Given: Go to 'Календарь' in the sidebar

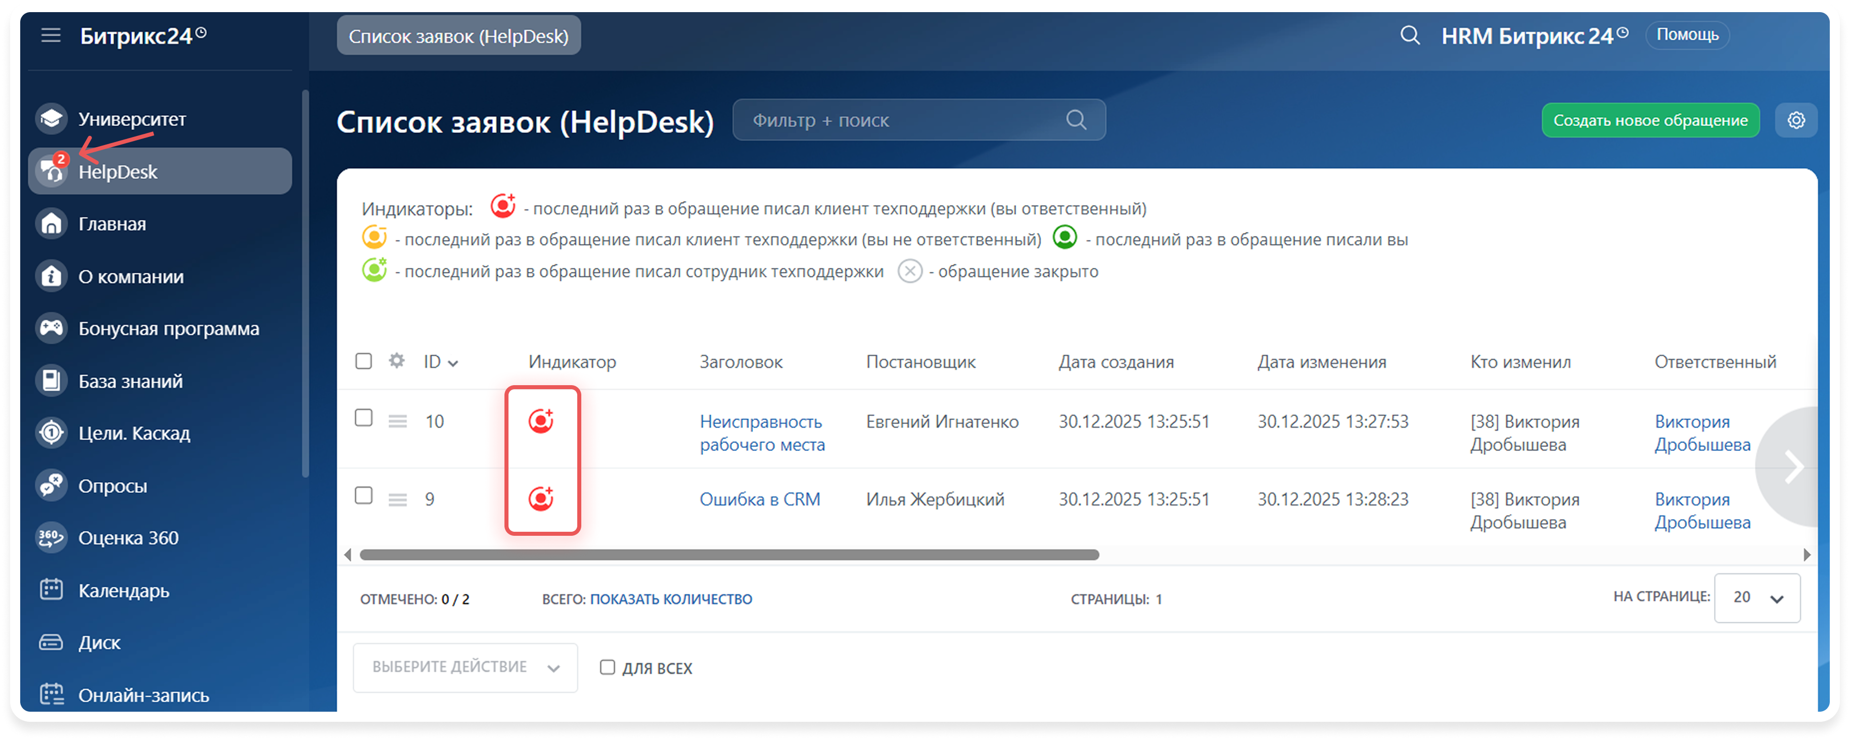Looking at the screenshot, I should [123, 590].
